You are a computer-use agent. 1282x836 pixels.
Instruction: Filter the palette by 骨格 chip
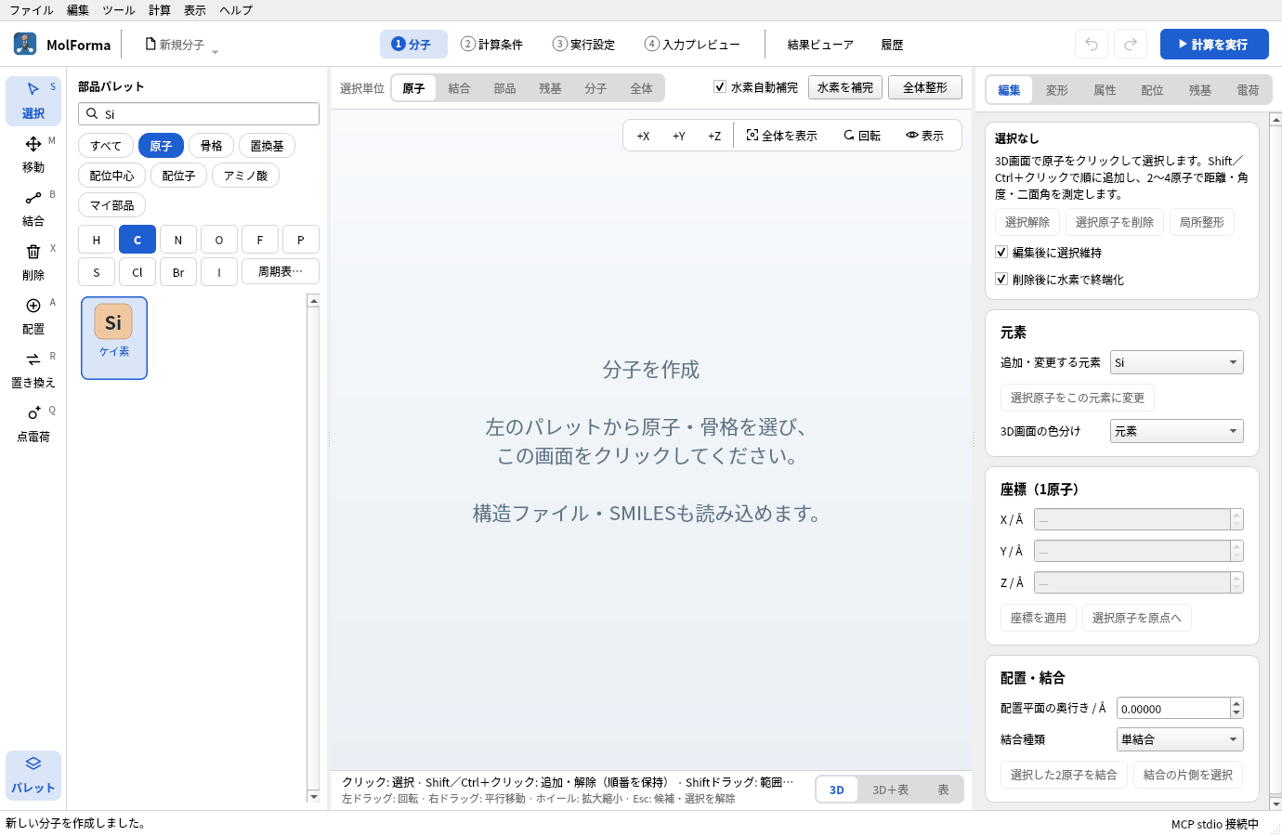point(212,146)
